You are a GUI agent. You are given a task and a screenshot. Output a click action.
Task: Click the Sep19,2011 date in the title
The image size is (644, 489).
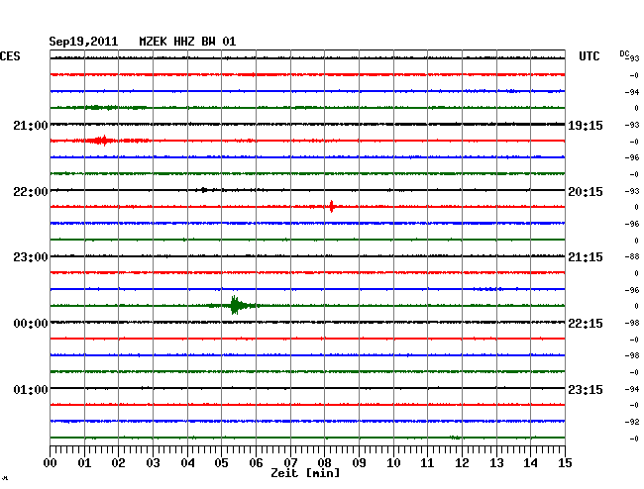[83, 42]
